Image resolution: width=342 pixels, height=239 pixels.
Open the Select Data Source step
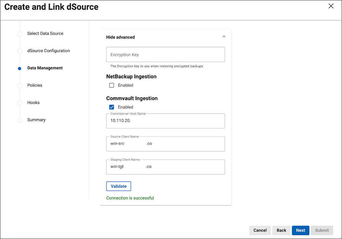coord(45,34)
